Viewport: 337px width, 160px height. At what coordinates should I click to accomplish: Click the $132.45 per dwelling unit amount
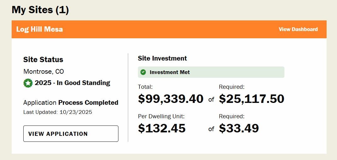pos(162,128)
